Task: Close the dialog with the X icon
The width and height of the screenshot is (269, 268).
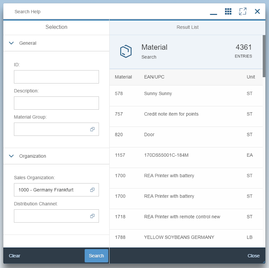Action: (257, 11)
